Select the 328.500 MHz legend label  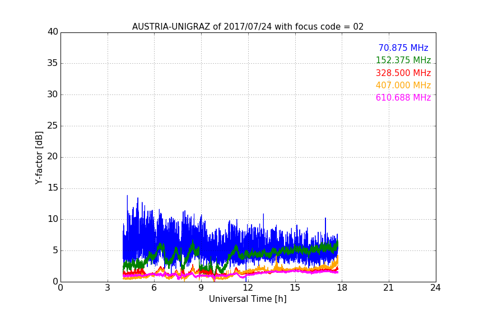[403, 73]
